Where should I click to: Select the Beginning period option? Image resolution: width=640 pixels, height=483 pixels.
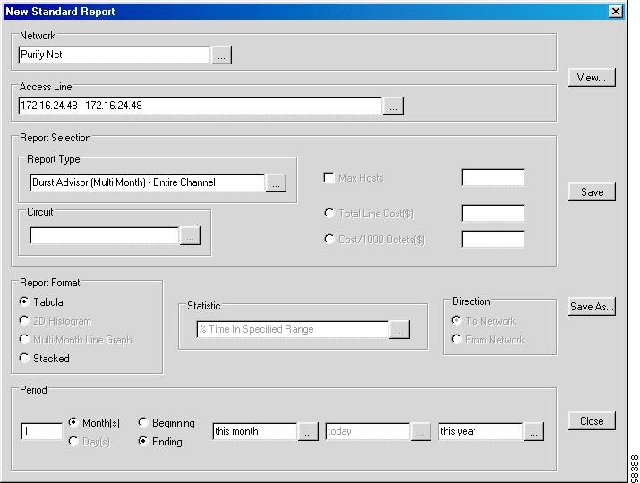pyautogui.click(x=143, y=422)
